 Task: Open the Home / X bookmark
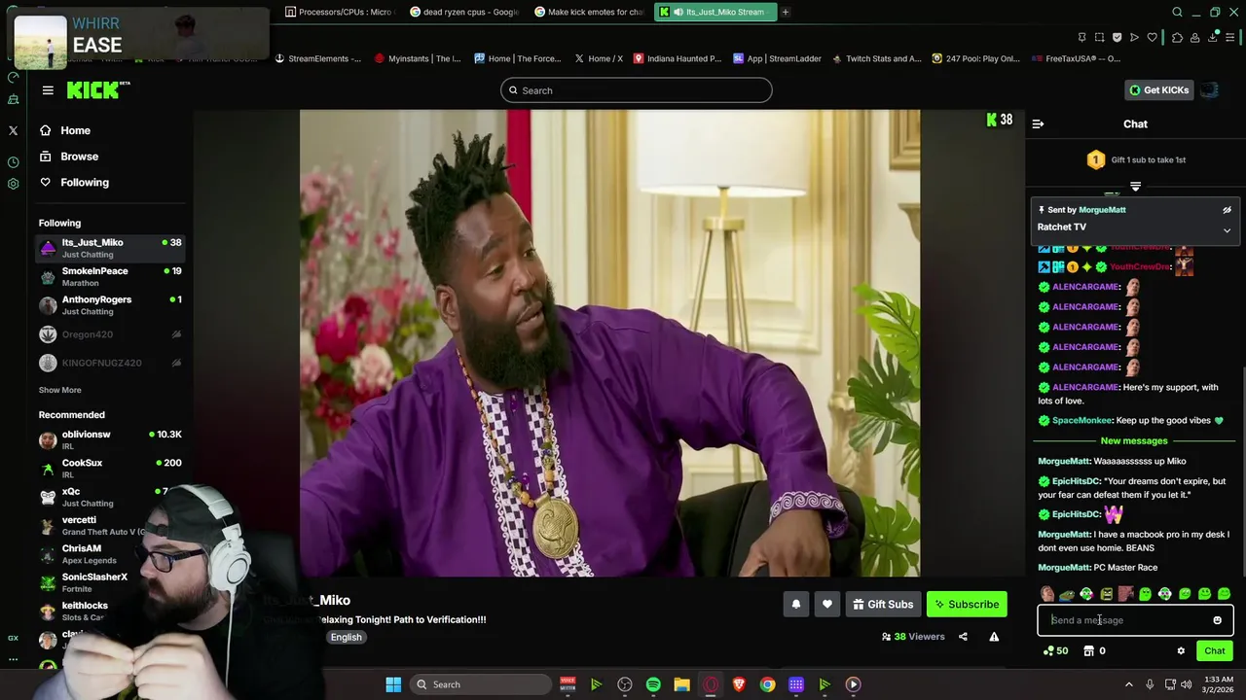click(x=599, y=58)
